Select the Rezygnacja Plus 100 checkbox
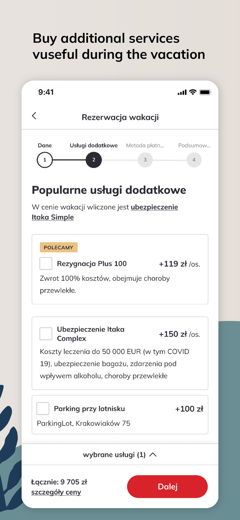The image size is (240, 520). [x=45, y=263]
